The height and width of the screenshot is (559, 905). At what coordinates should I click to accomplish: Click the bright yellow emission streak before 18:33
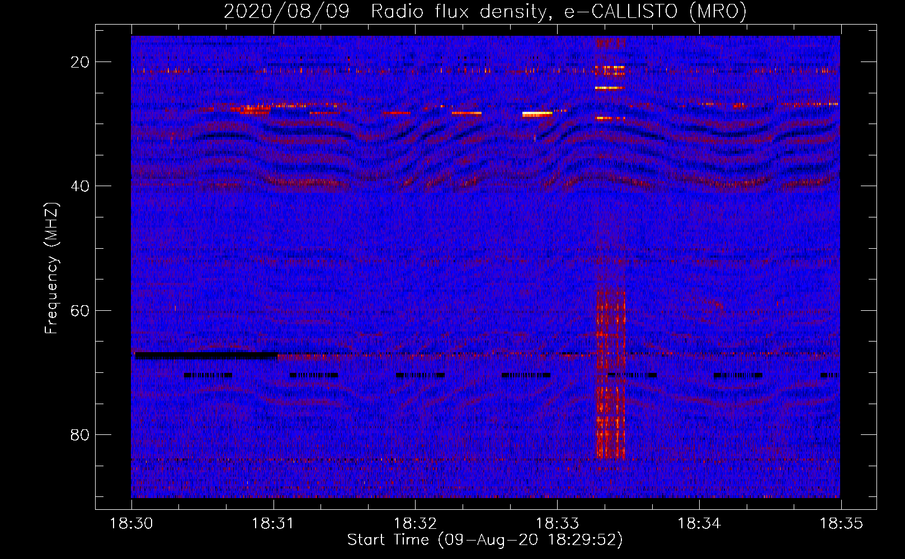[x=538, y=114]
